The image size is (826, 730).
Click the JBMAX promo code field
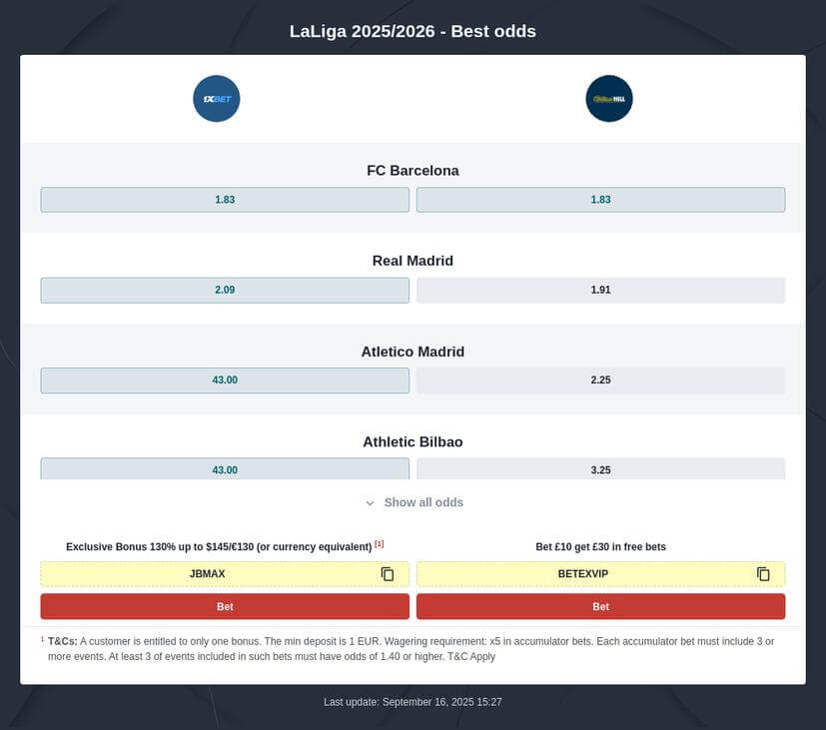[x=208, y=574]
